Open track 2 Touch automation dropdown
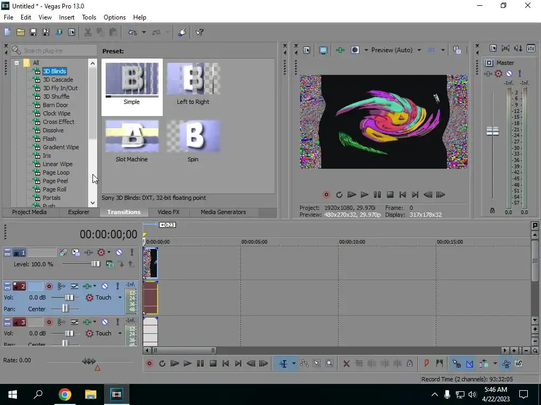The width and height of the screenshot is (541, 405). [120, 297]
